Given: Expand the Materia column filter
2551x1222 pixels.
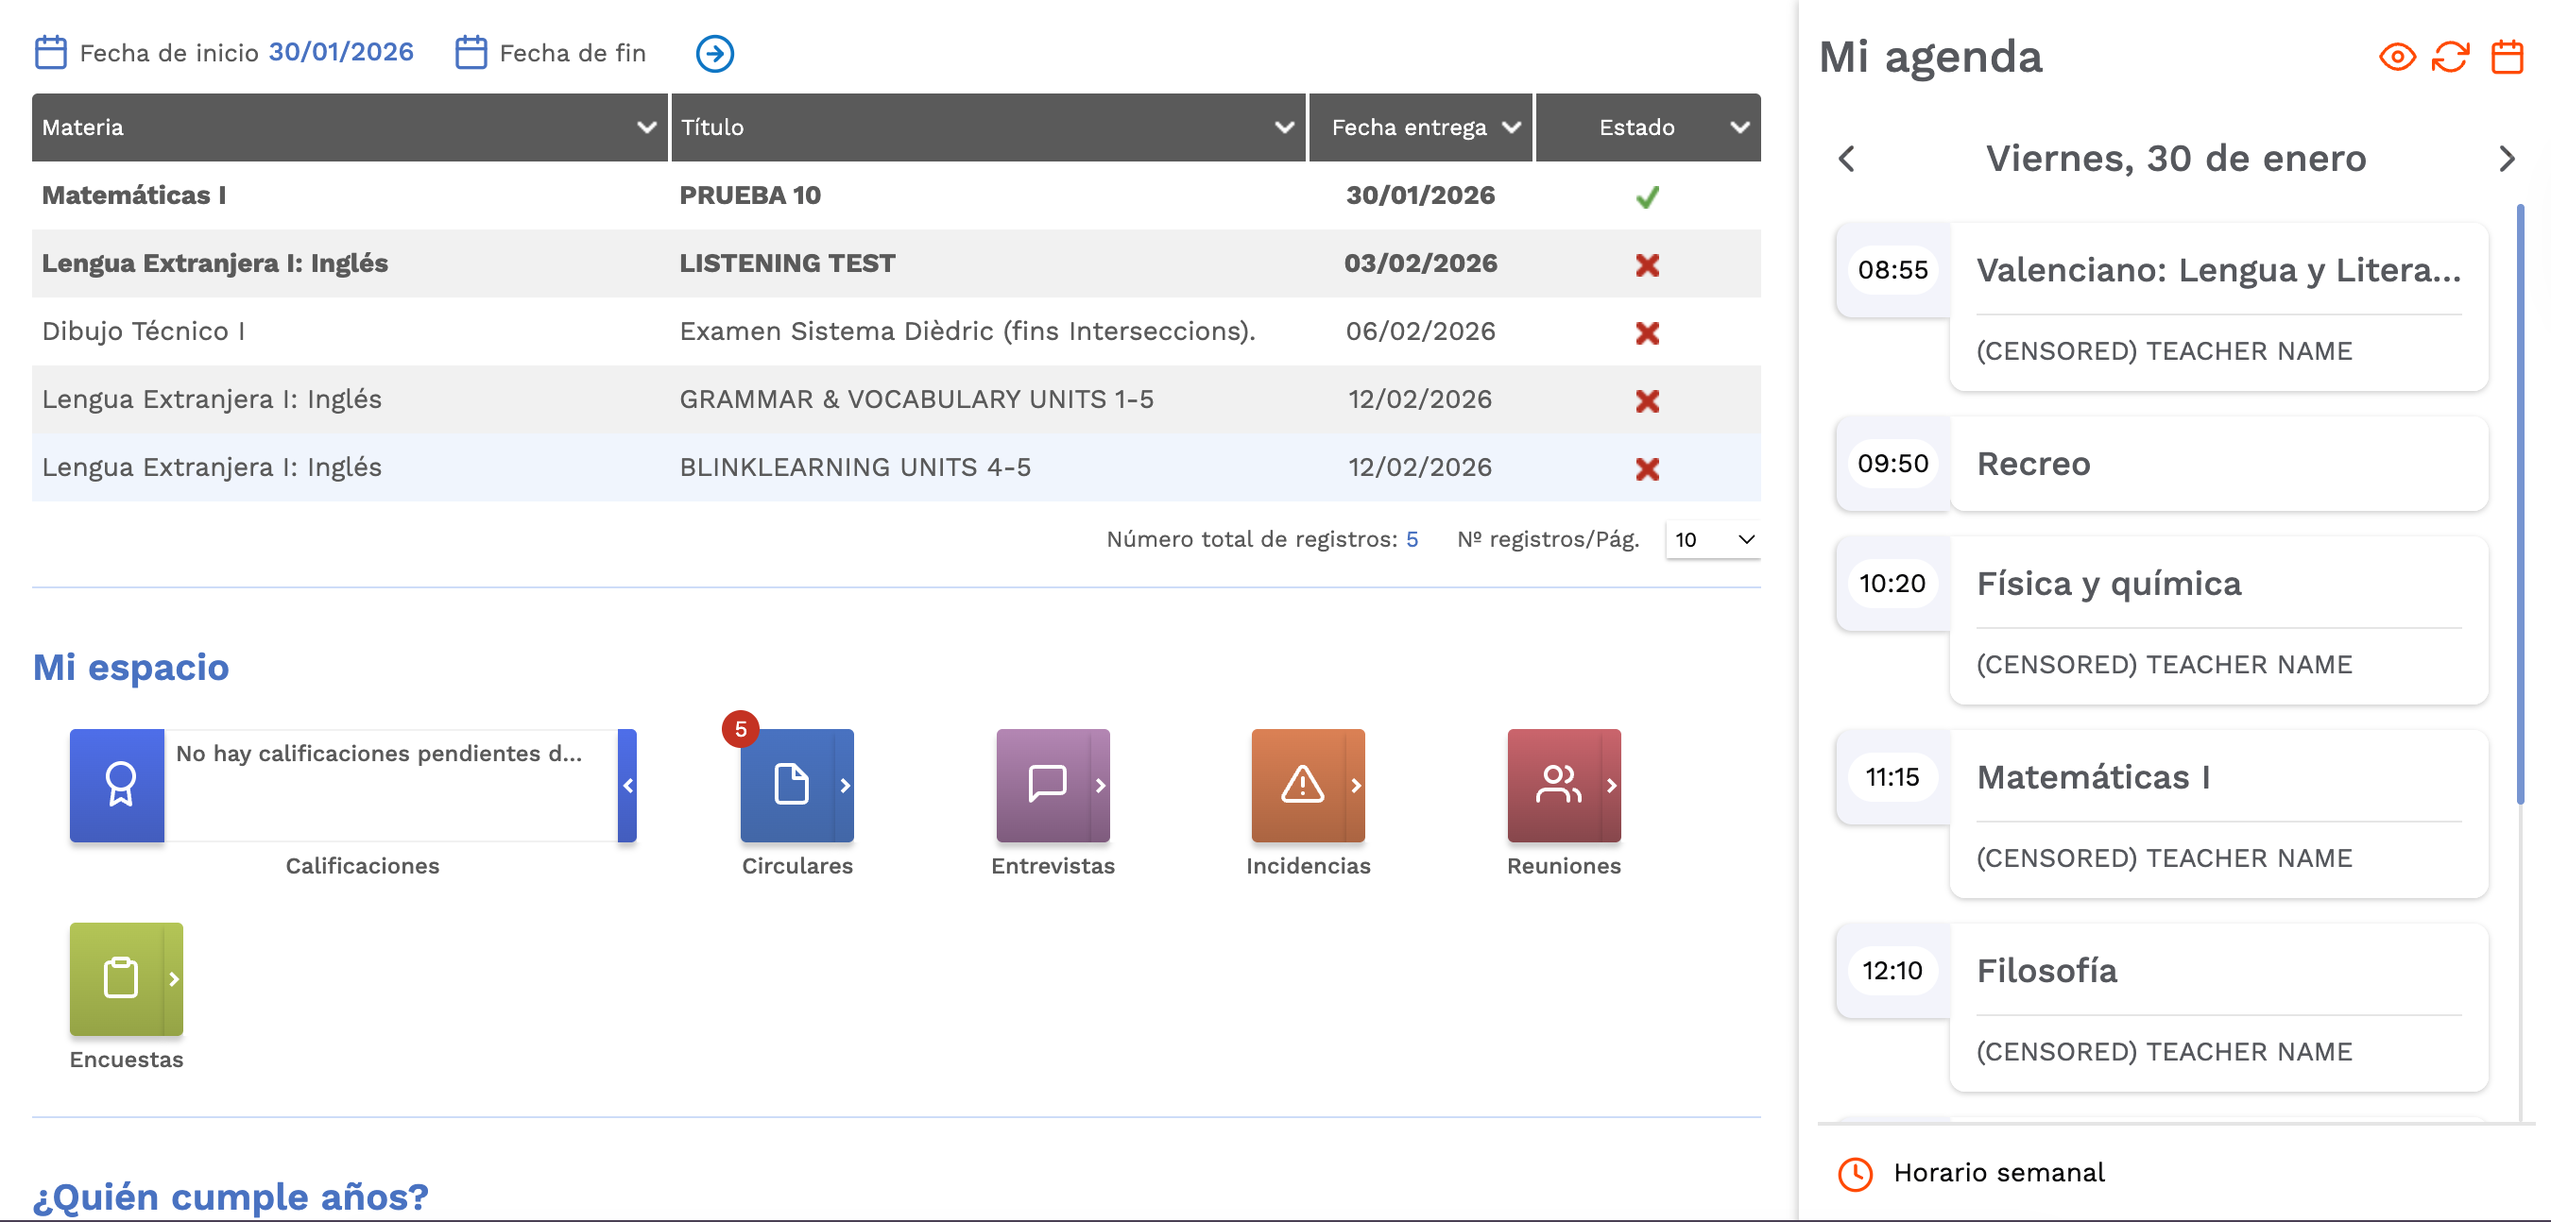Looking at the screenshot, I should [645, 127].
